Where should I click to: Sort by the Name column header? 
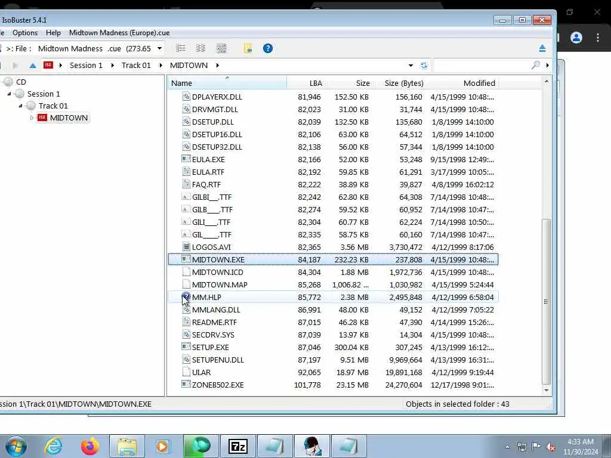pos(227,83)
